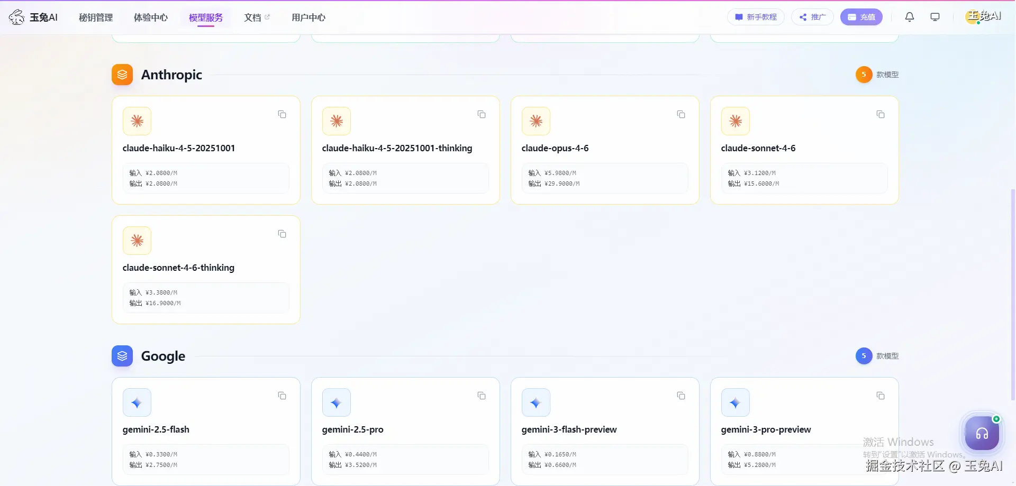Click claude-sonnet-4-6 output price ¥15.6000/M

(x=761, y=184)
